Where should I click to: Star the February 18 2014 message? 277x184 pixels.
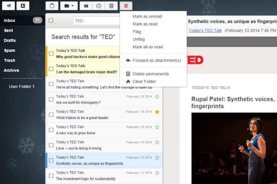(157, 127)
